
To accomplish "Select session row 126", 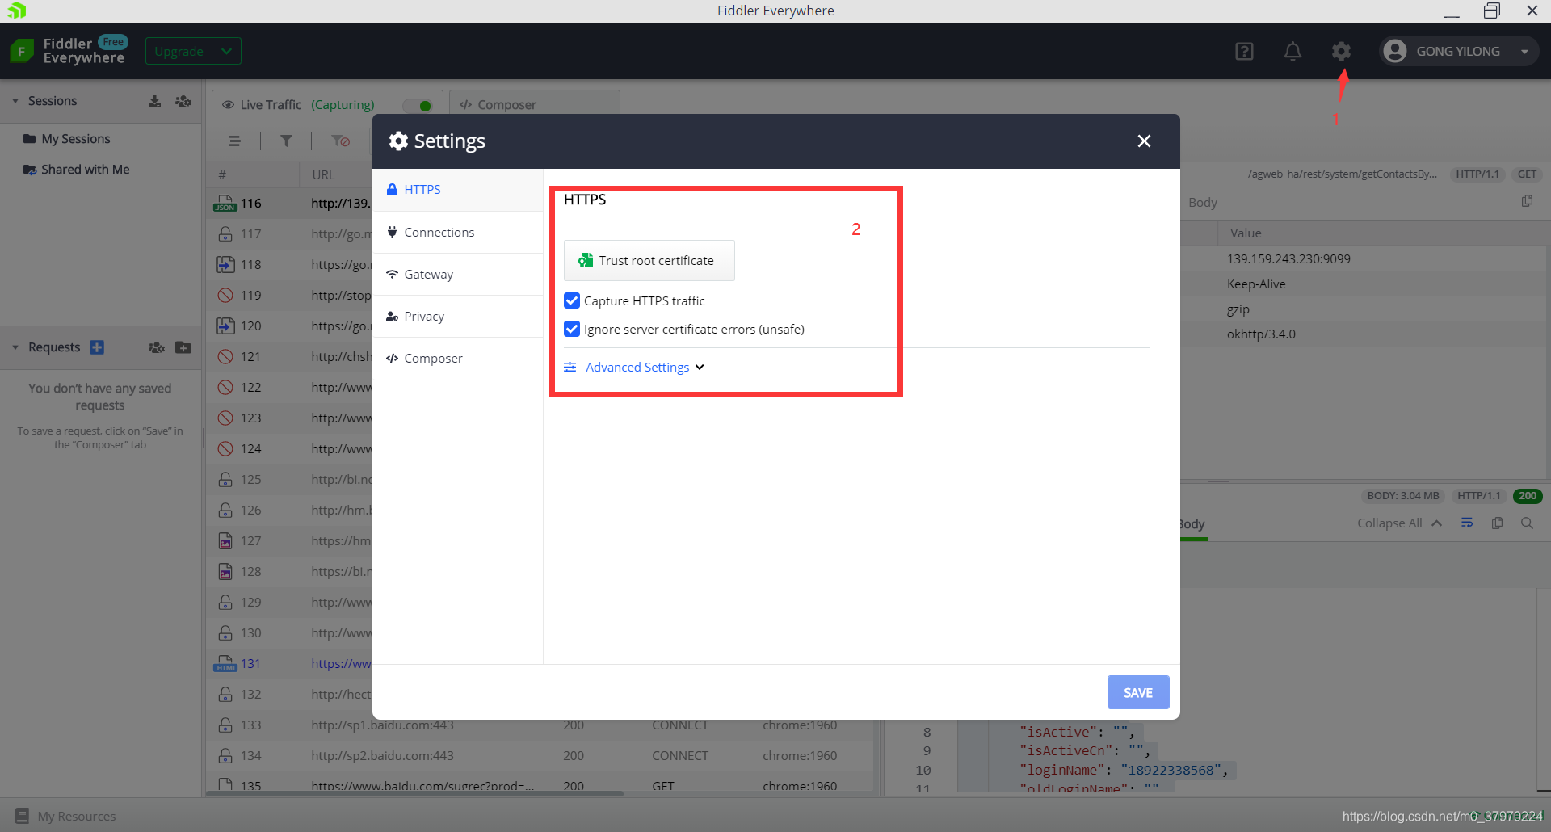I will tap(291, 510).
